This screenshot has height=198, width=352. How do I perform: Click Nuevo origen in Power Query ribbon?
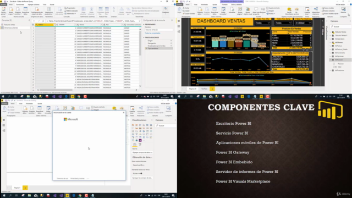click(11, 11)
